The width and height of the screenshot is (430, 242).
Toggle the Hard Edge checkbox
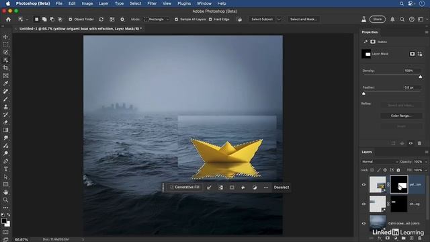(210, 19)
